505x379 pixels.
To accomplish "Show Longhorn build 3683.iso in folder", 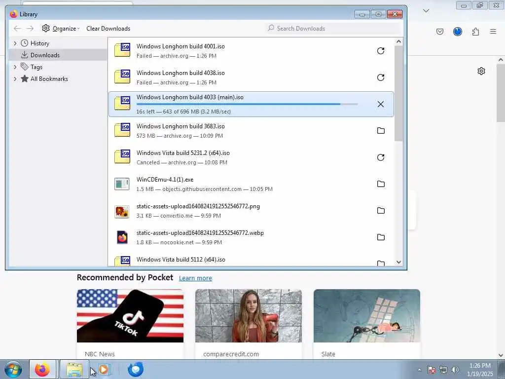I will (381, 130).
